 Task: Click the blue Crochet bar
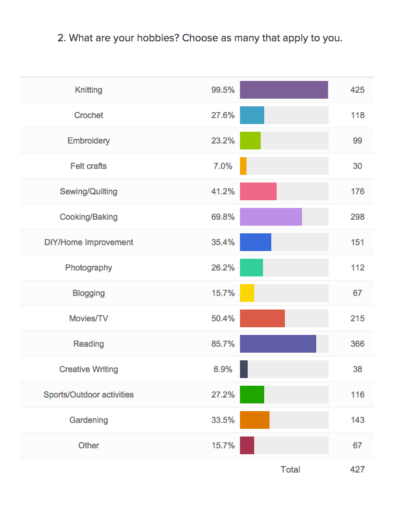pyautogui.click(x=252, y=115)
